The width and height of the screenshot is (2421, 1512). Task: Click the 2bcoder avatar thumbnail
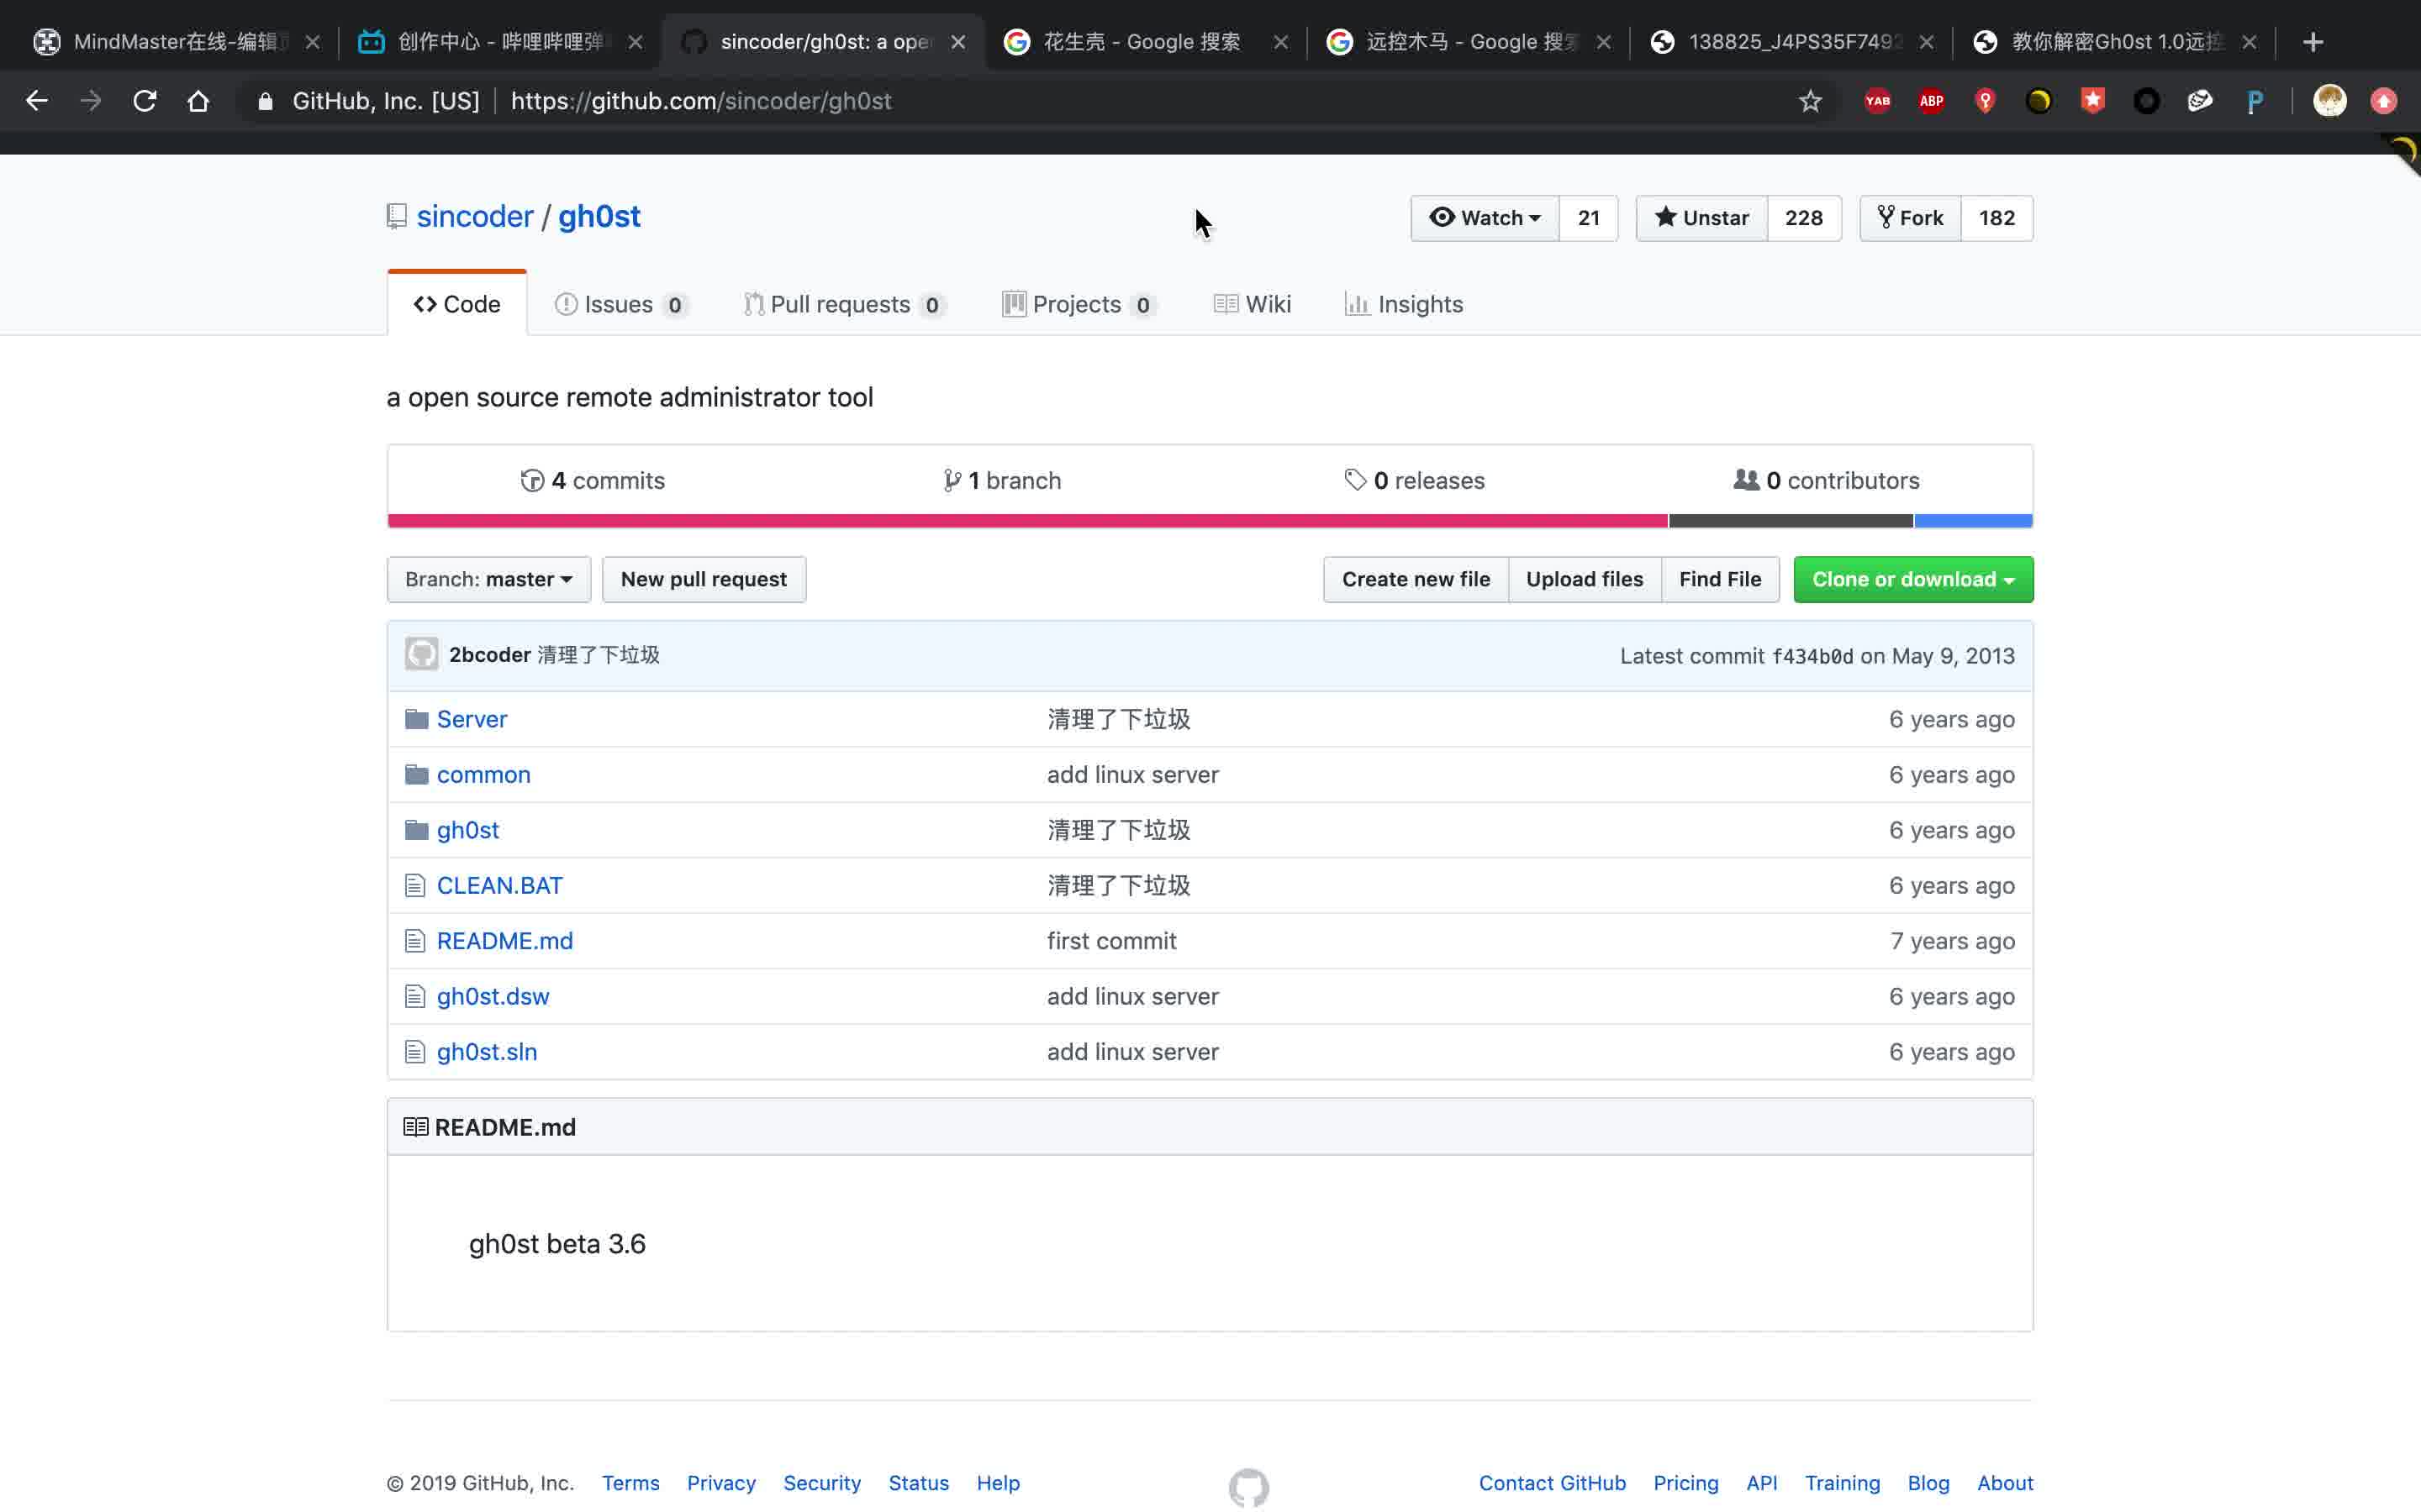coord(421,655)
